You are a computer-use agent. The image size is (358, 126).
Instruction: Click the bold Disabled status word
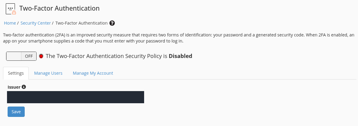tap(180, 56)
